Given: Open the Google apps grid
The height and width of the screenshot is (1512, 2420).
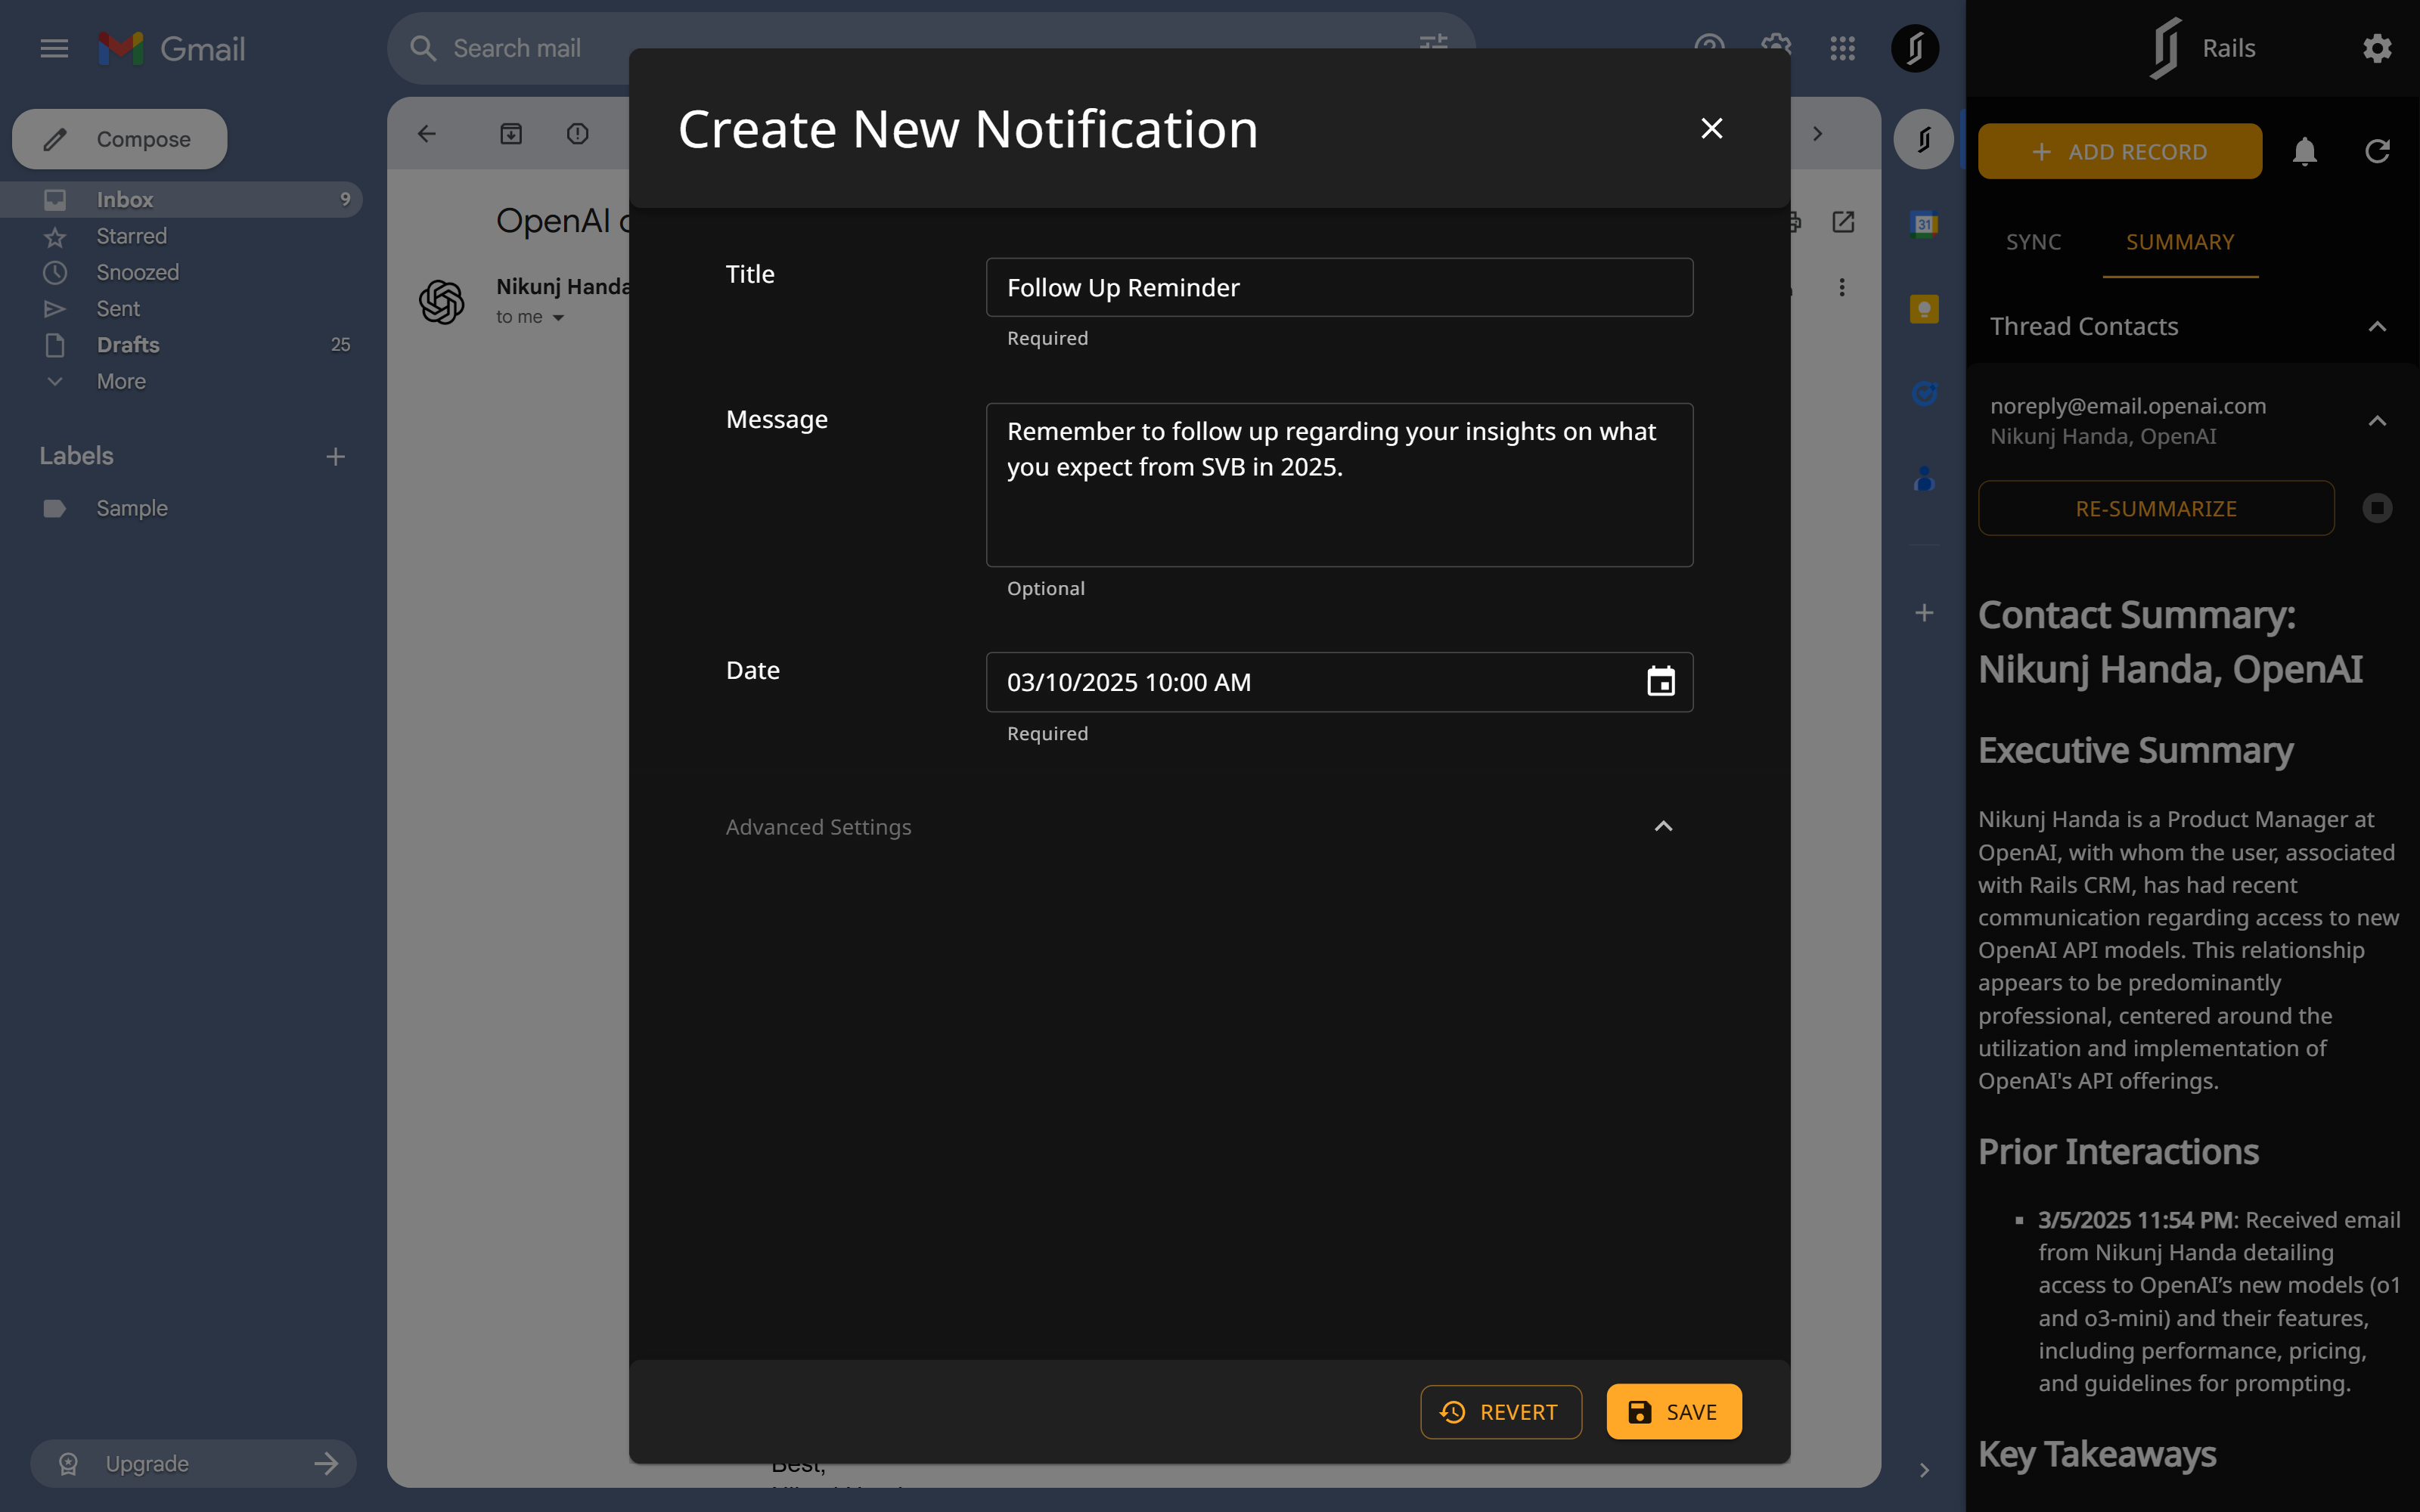Looking at the screenshot, I should pyautogui.click(x=1842, y=48).
